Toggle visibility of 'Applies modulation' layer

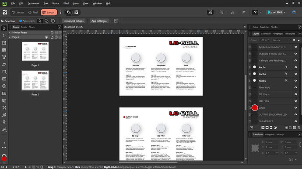click(x=295, y=47)
